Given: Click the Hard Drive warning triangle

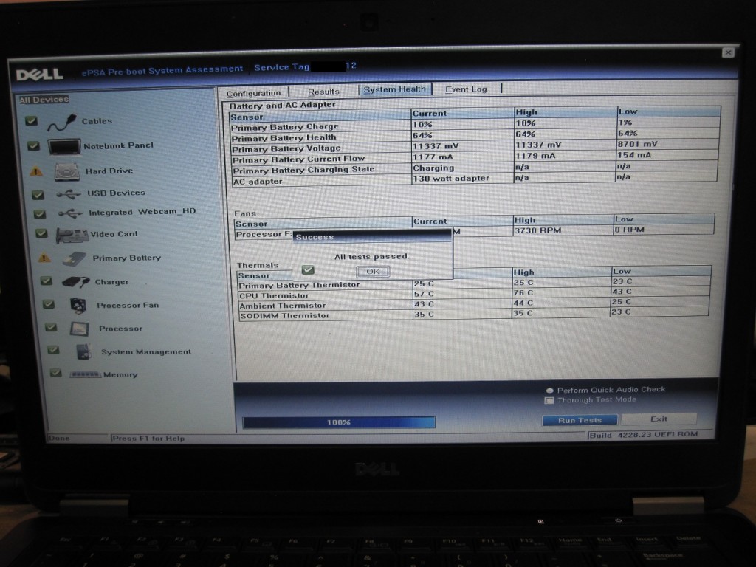Looking at the screenshot, I should point(36,171).
